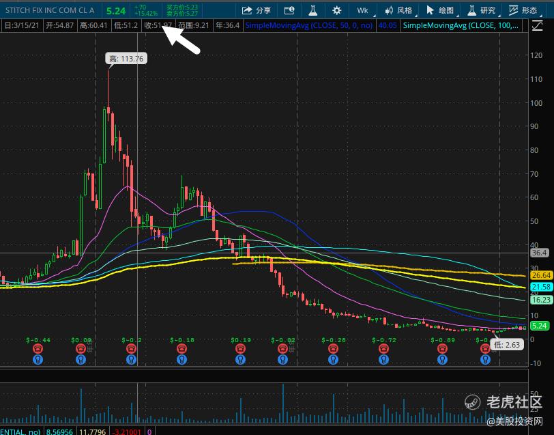
Task: Open the 研究 studies menu
Action: click(482, 11)
